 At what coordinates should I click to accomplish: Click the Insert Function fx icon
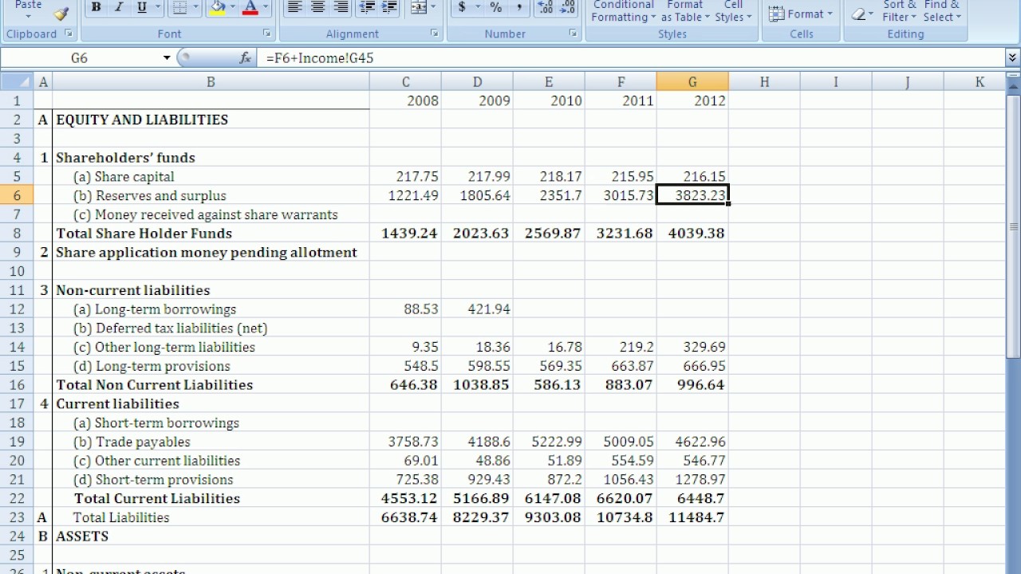(x=245, y=58)
